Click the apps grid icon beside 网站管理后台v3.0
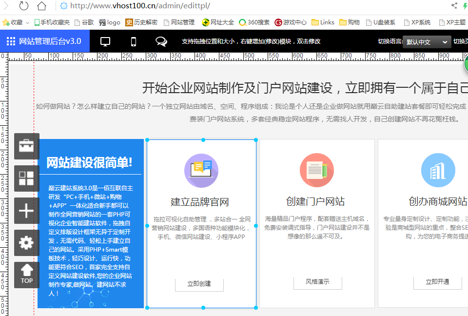This screenshot has width=468, height=316. pyautogui.click(x=11, y=41)
